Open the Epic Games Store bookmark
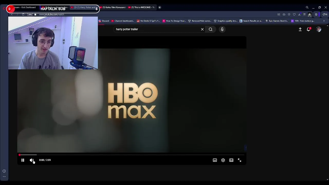The height and width of the screenshot is (185, 329). [x=277, y=21]
